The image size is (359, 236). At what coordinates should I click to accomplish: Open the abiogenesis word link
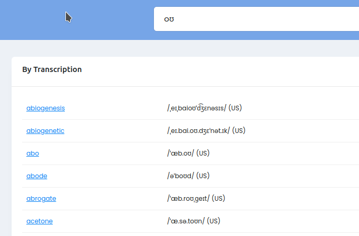pyautogui.click(x=45, y=108)
